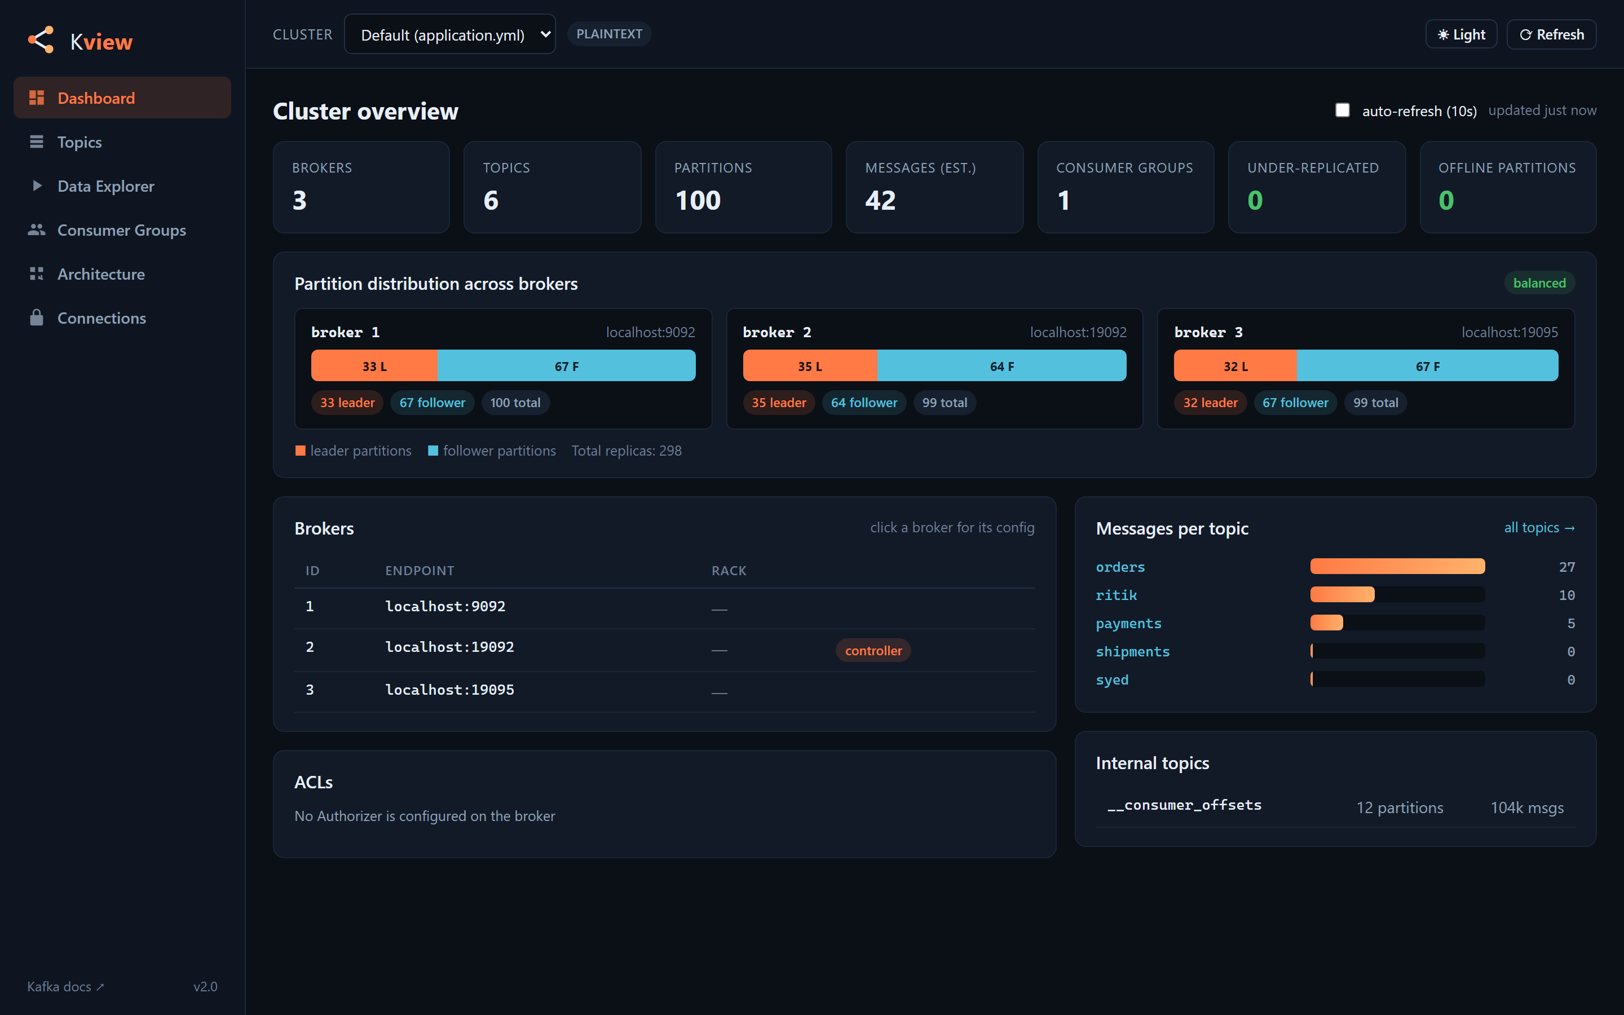Open the Architecture page
This screenshot has width=1624, height=1015.
pos(122,274)
